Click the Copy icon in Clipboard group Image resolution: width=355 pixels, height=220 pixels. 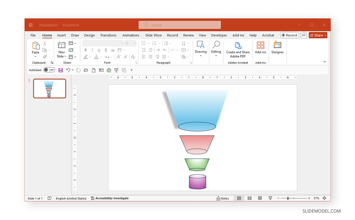tap(45, 50)
